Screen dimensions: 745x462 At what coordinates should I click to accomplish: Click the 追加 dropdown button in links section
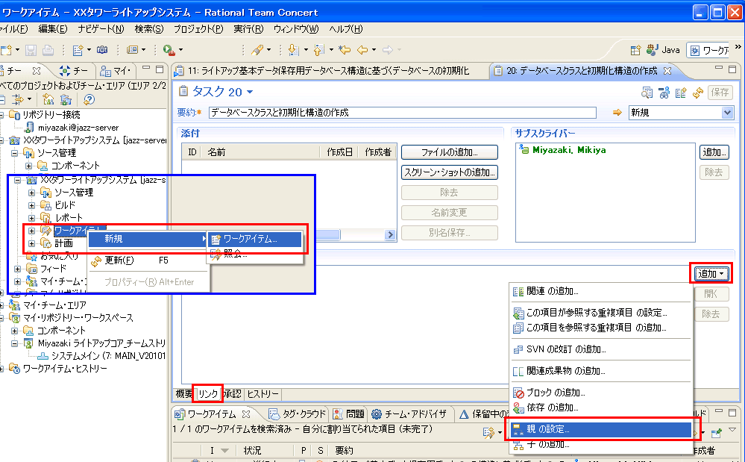(711, 274)
